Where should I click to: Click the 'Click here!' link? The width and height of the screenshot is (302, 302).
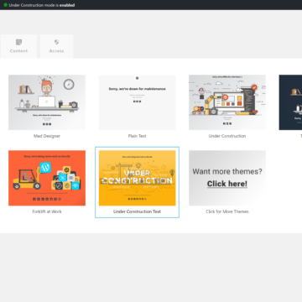click(227, 184)
